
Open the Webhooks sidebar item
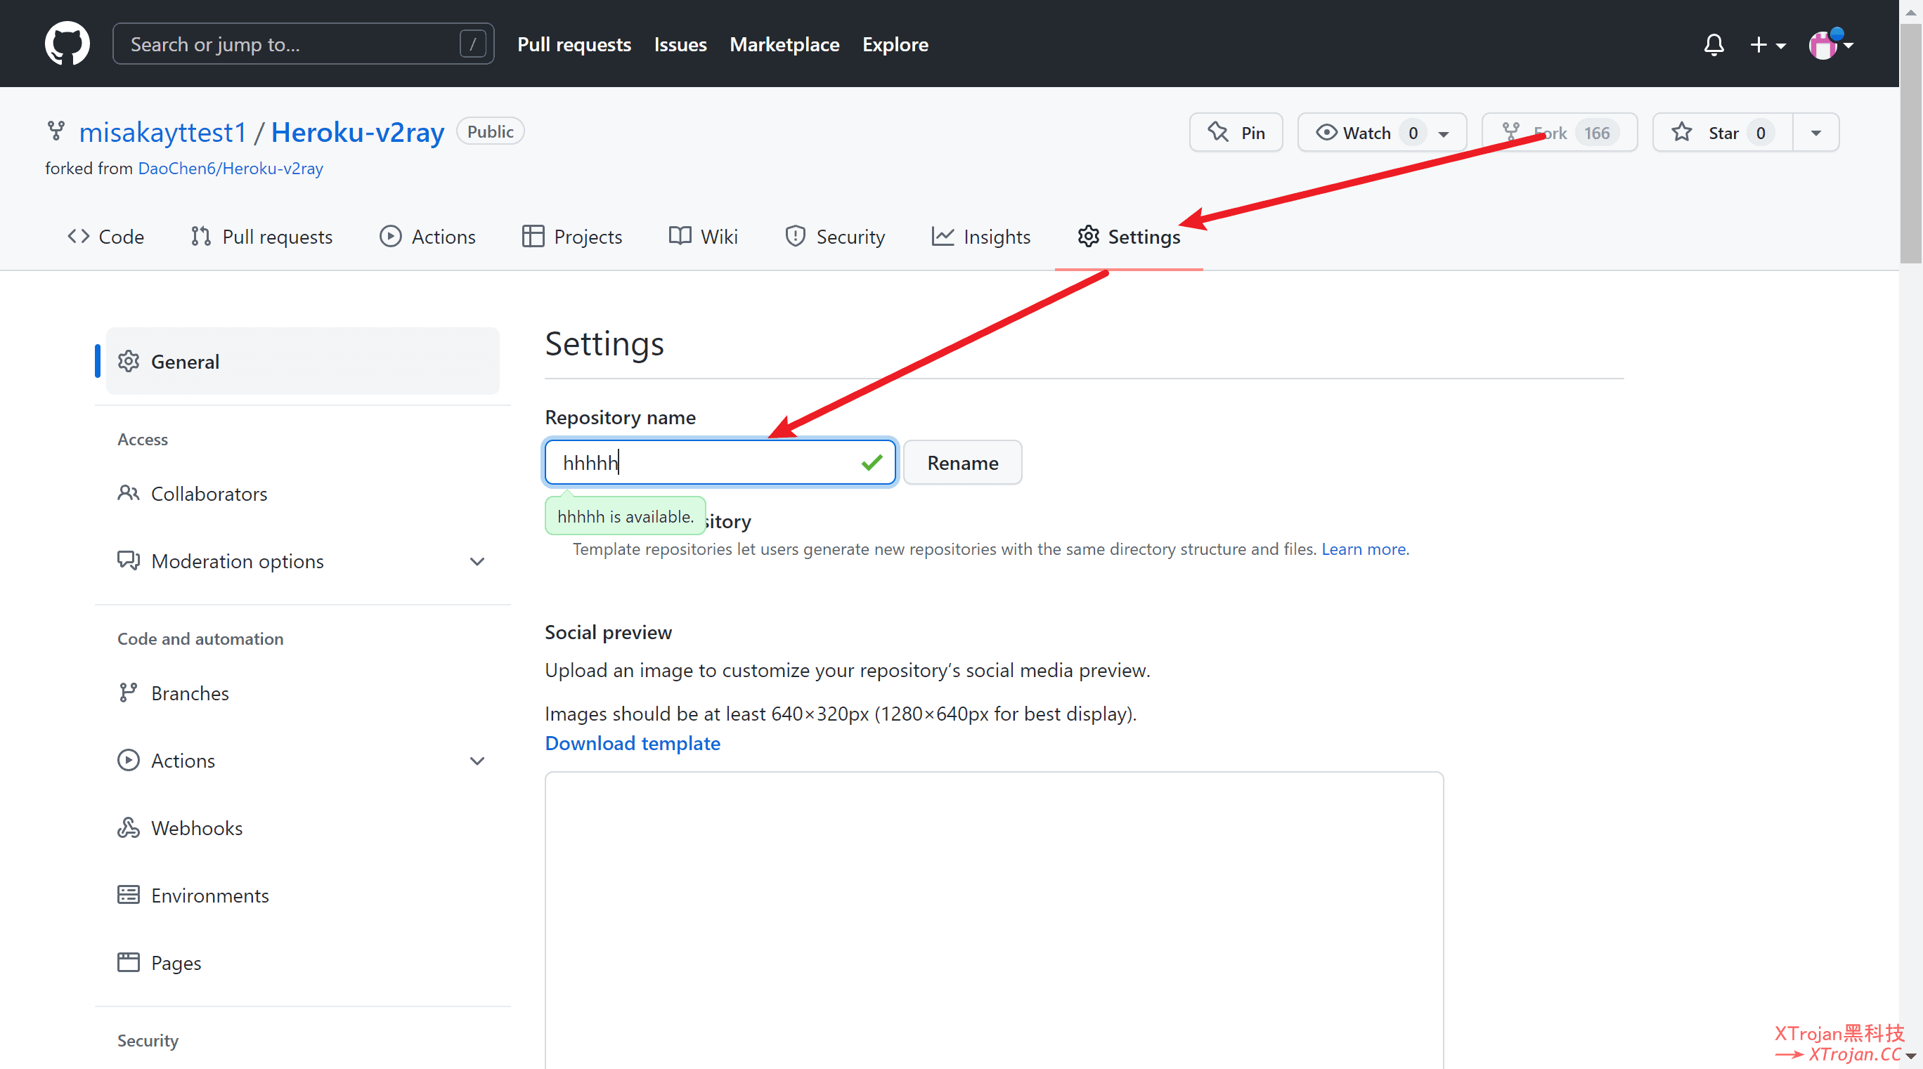tap(196, 827)
